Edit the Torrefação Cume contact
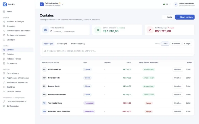 pyautogui.click(x=188, y=103)
